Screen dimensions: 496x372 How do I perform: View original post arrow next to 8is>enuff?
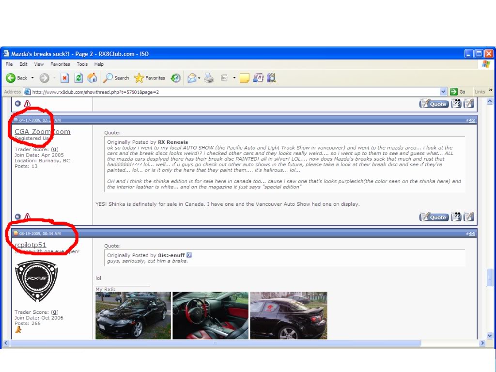pyautogui.click(x=189, y=255)
